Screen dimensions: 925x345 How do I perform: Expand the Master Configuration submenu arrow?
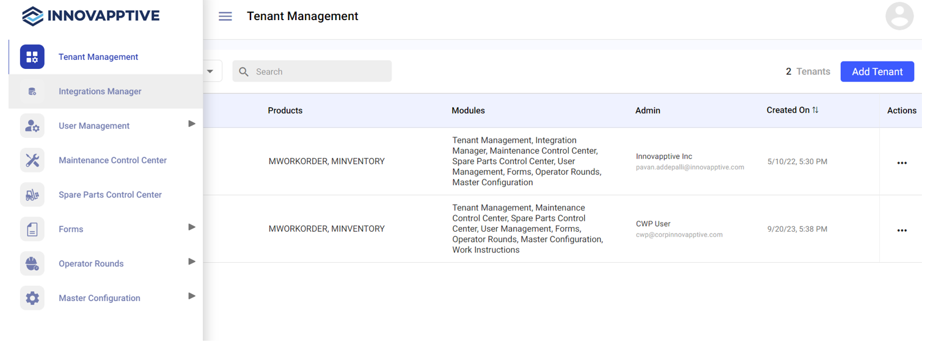(x=192, y=296)
